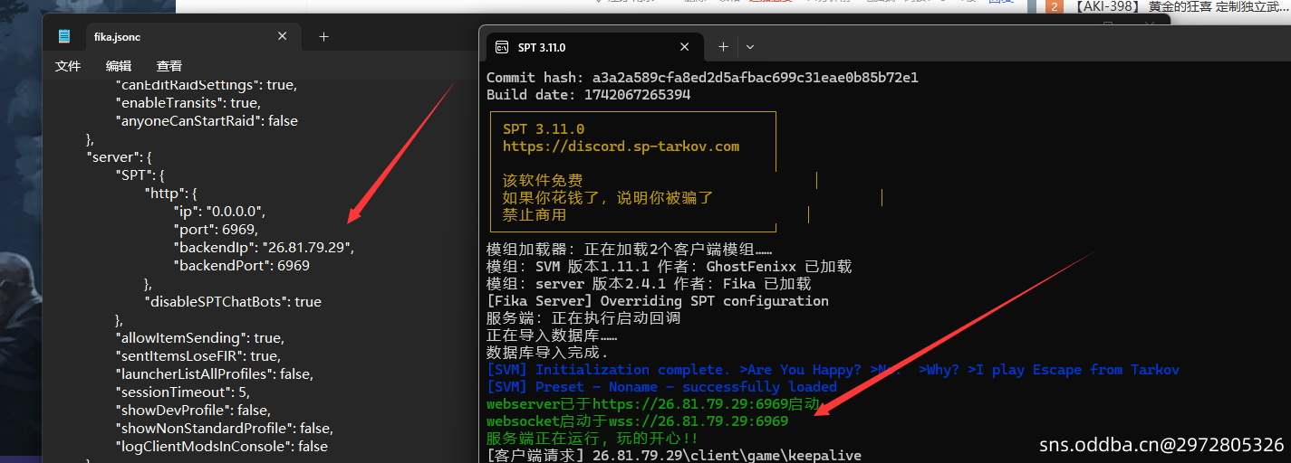The width and height of the screenshot is (1291, 463).
Task: Click the https://discord.sp-tarkov.com URL in terminal
Action: coord(621,146)
